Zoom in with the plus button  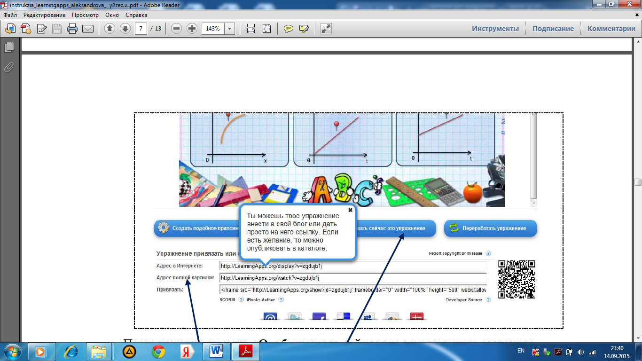(192, 29)
